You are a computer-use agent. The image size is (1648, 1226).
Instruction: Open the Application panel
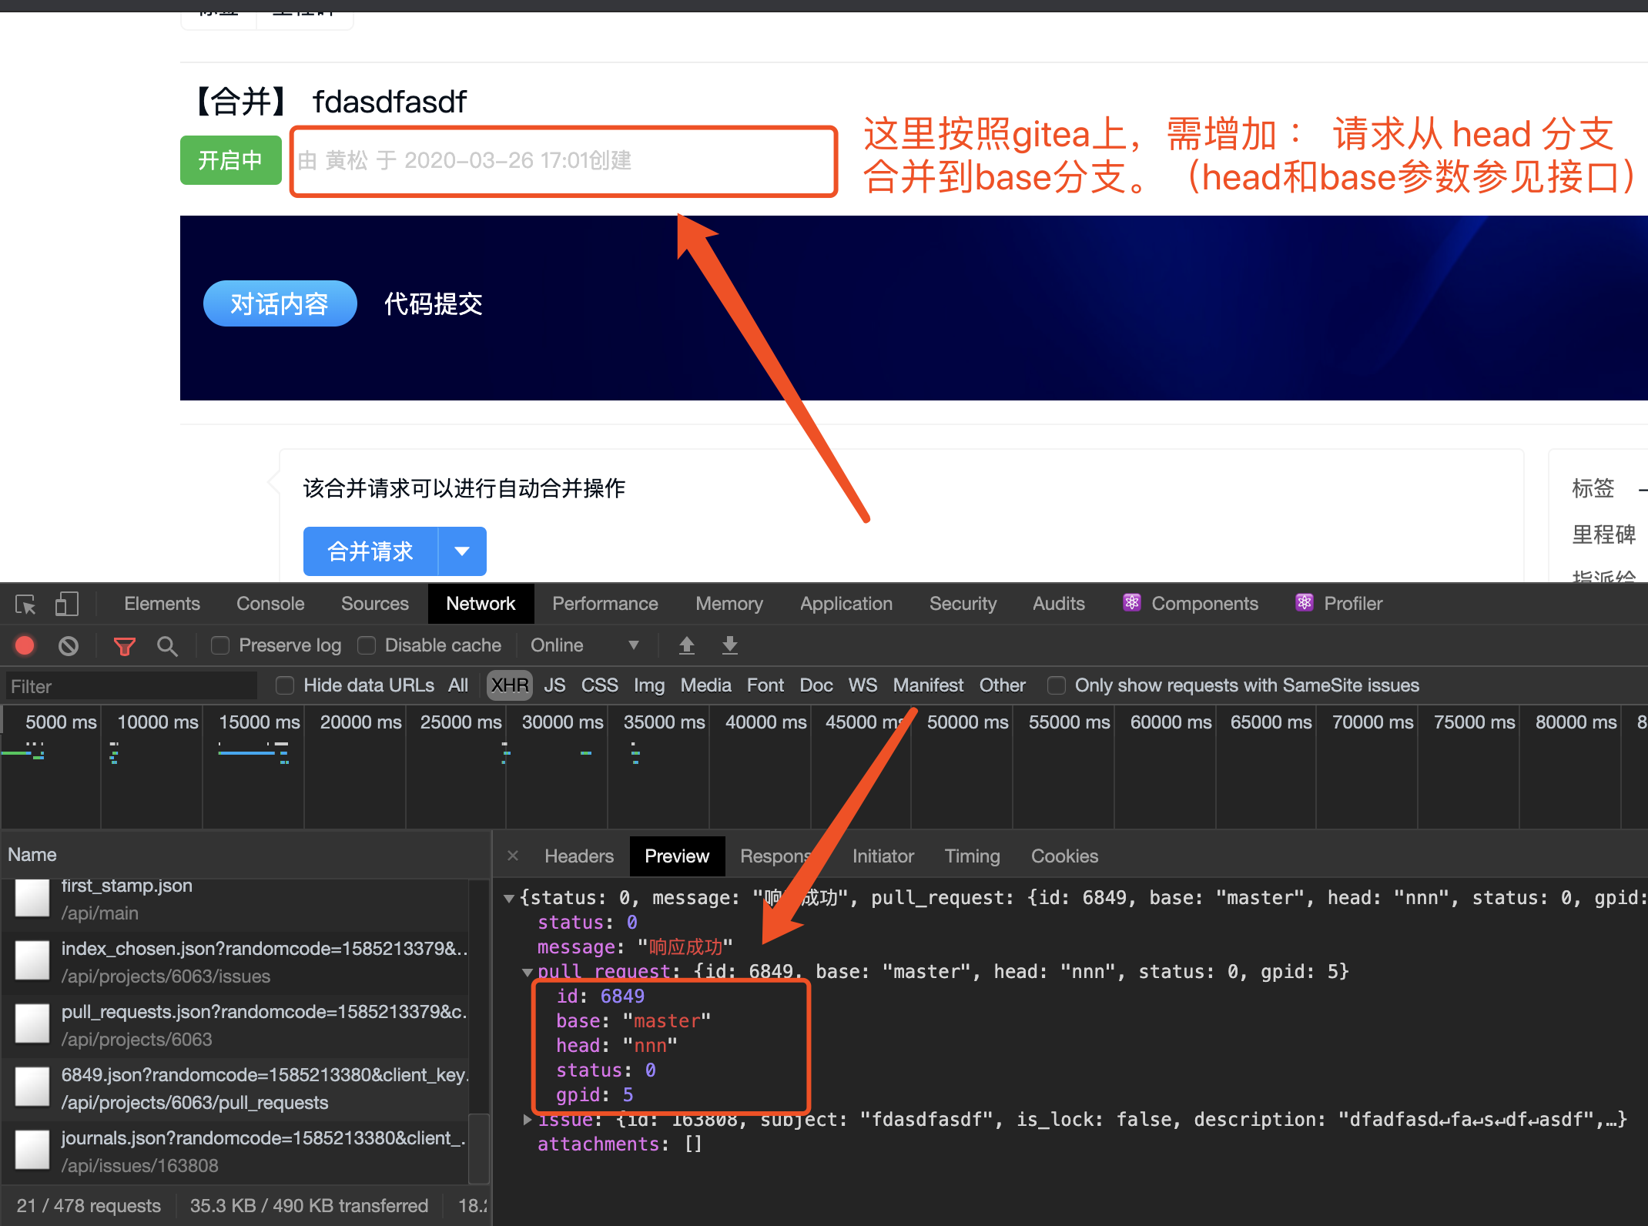(x=846, y=604)
